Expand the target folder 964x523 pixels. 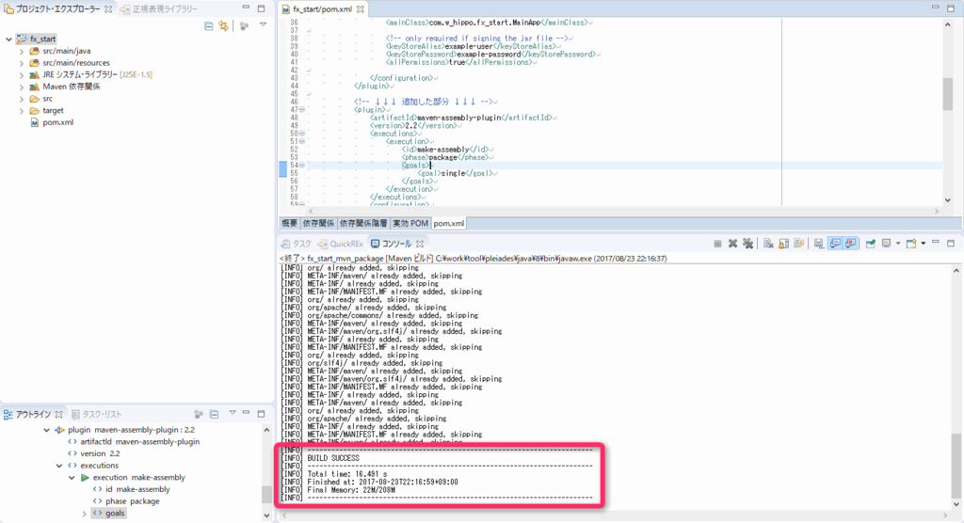[22, 111]
